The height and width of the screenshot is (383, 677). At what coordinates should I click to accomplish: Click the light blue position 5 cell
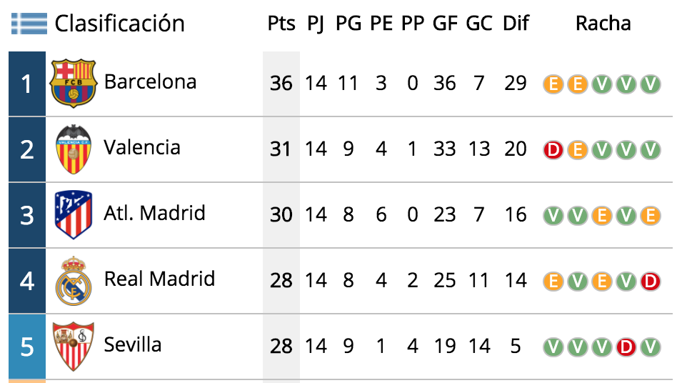tap(26, 347)
